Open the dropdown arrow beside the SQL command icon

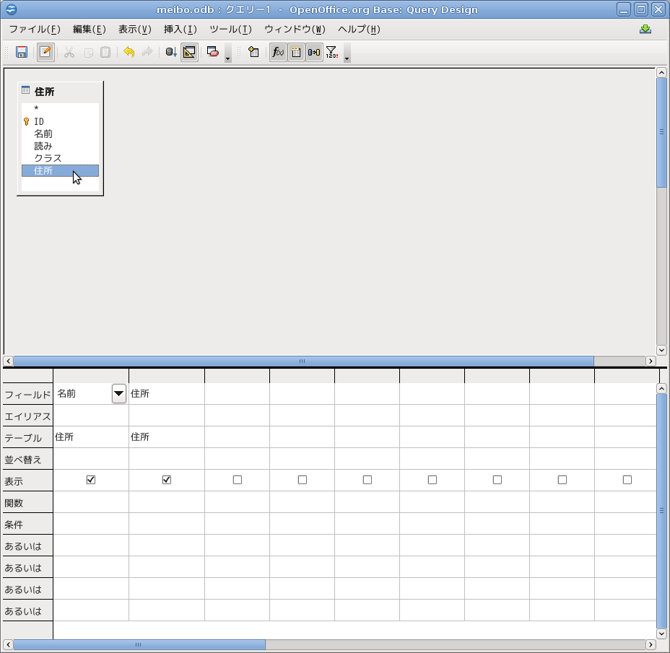228,56
